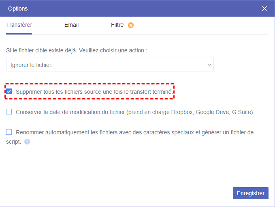The image size is (275, 207).
Task: Click the dropdown chevron arrow icon
Action: click(209, 65)
